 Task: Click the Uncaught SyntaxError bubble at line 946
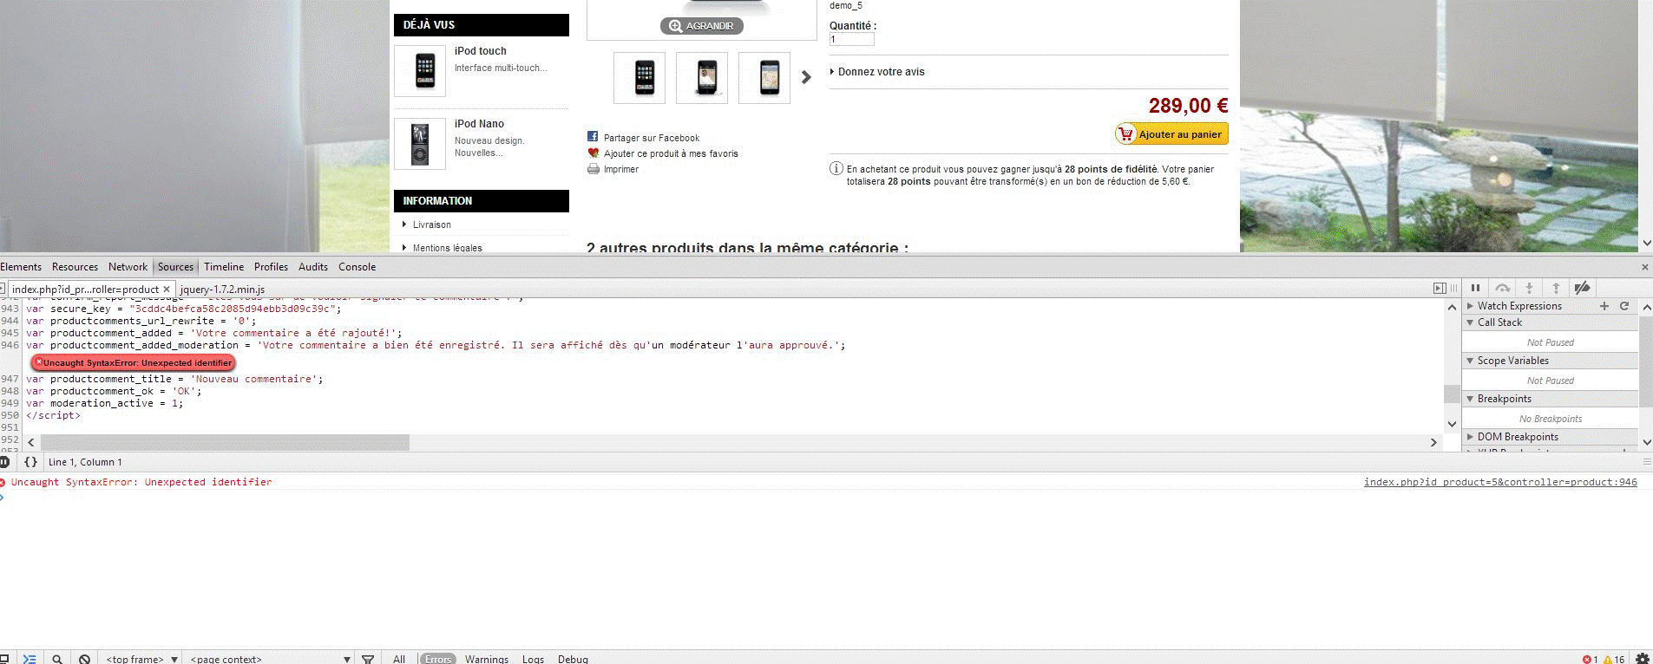[133, 362]
